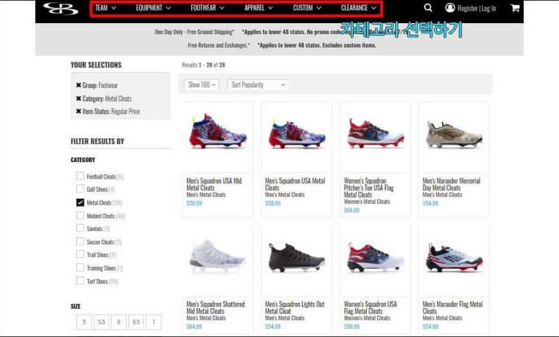Open the APPAREL menu
559x337 pixels.
click(x=258, y=8)
